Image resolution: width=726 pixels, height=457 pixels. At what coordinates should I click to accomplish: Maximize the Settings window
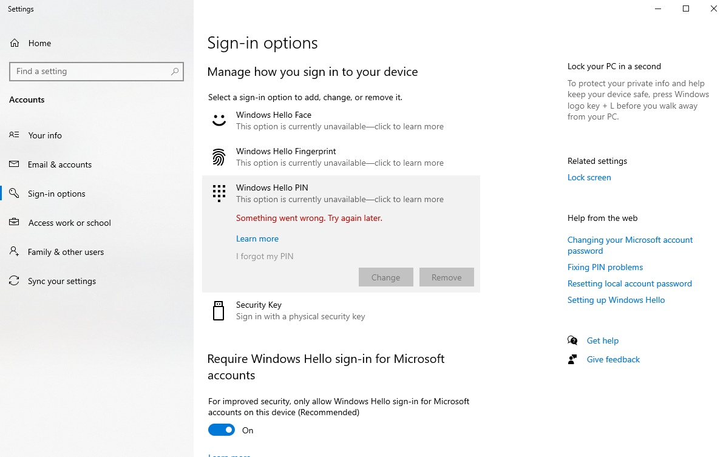click(x=686, y=8)
